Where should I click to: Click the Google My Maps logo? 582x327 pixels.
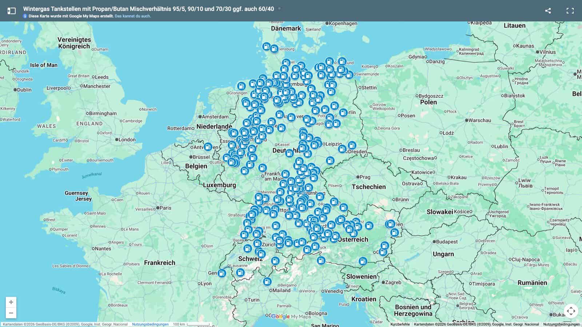291,316
